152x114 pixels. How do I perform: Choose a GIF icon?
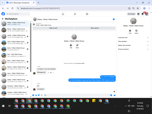pyautogui.click(x=42, y=95)
